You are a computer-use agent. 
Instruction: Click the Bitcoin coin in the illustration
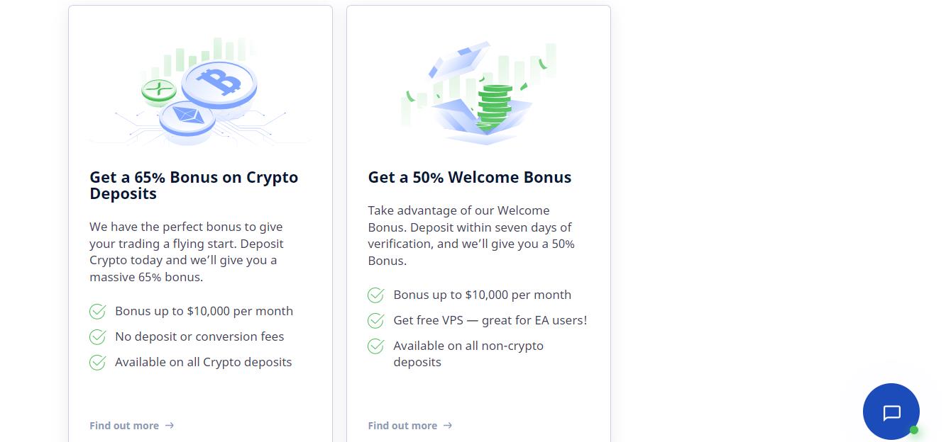point(219,83)
